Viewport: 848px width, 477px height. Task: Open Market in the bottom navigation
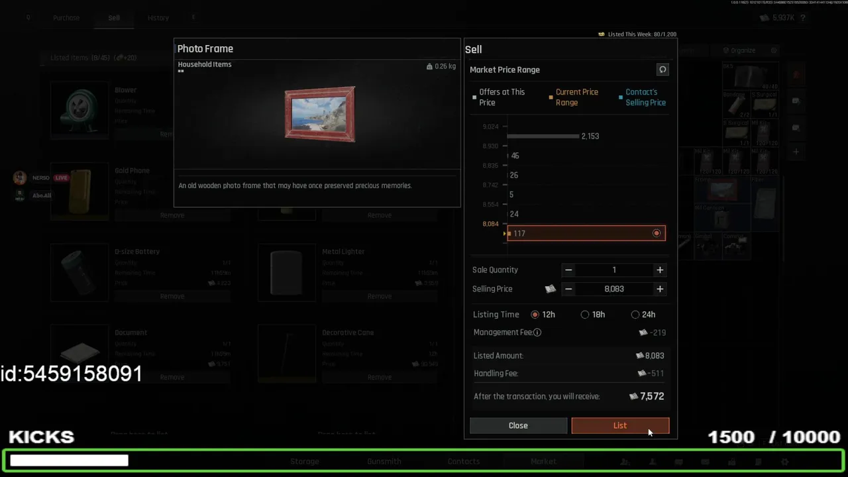coord(543,461)
